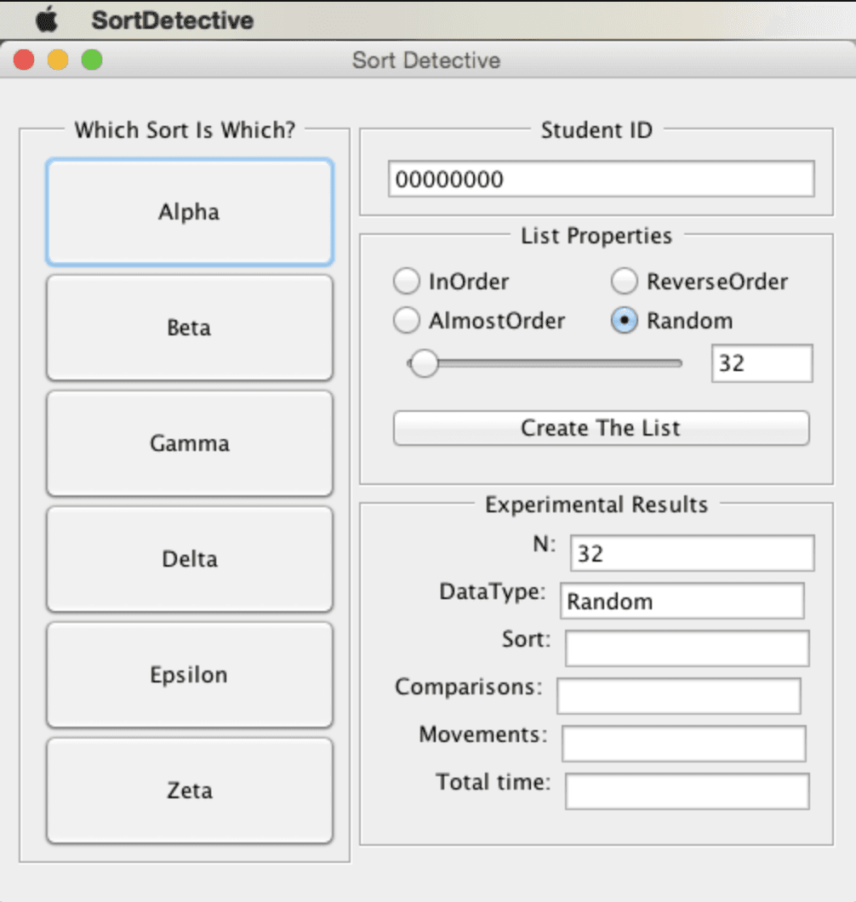Focus the Student ID text field
The image size is (856, 902).
pyautogui.click(x=601, y=180)
